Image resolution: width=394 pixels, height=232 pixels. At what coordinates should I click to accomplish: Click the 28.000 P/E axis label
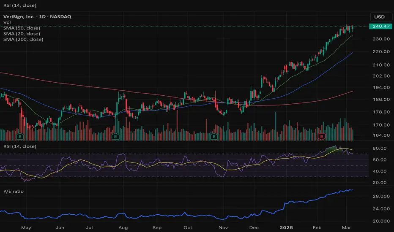[381, 197]
